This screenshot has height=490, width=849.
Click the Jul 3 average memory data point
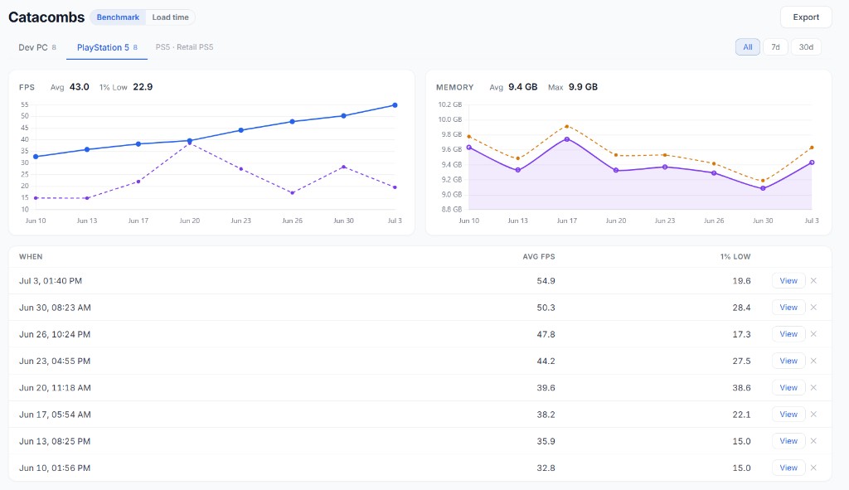[x=812, y=162]
